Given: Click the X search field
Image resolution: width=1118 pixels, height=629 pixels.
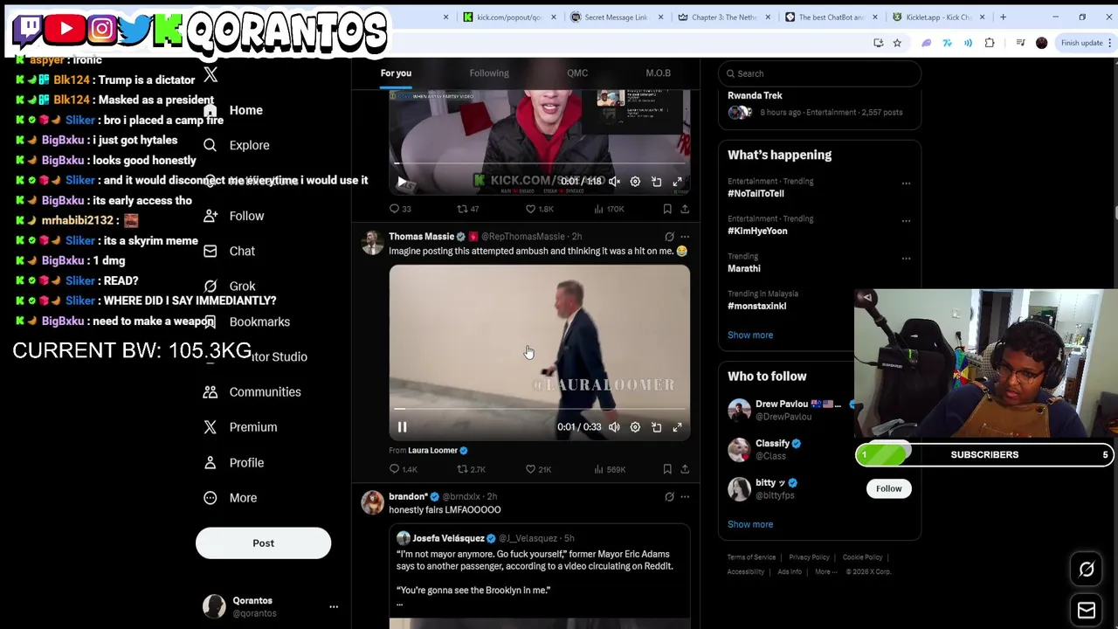Looking at the screenshot, I should tap(819, 73).
